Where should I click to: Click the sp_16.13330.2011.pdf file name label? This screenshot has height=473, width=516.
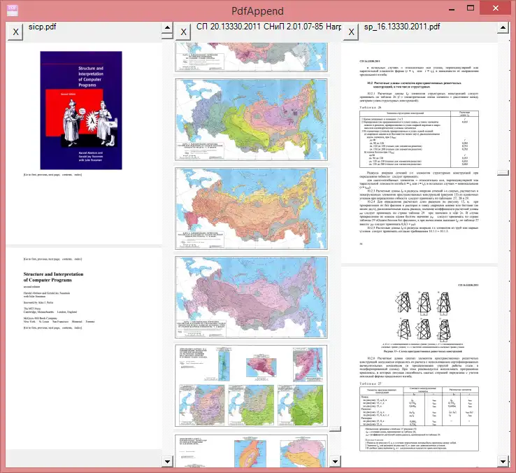pos(402,27)
